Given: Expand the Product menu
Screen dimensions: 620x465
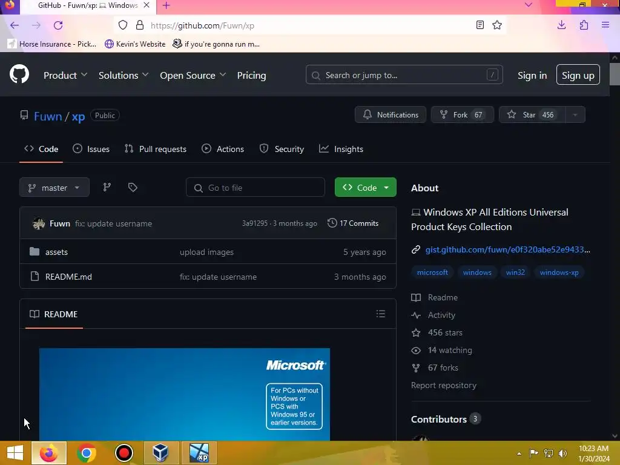Looking at the screenshot, I should point(65,75).
